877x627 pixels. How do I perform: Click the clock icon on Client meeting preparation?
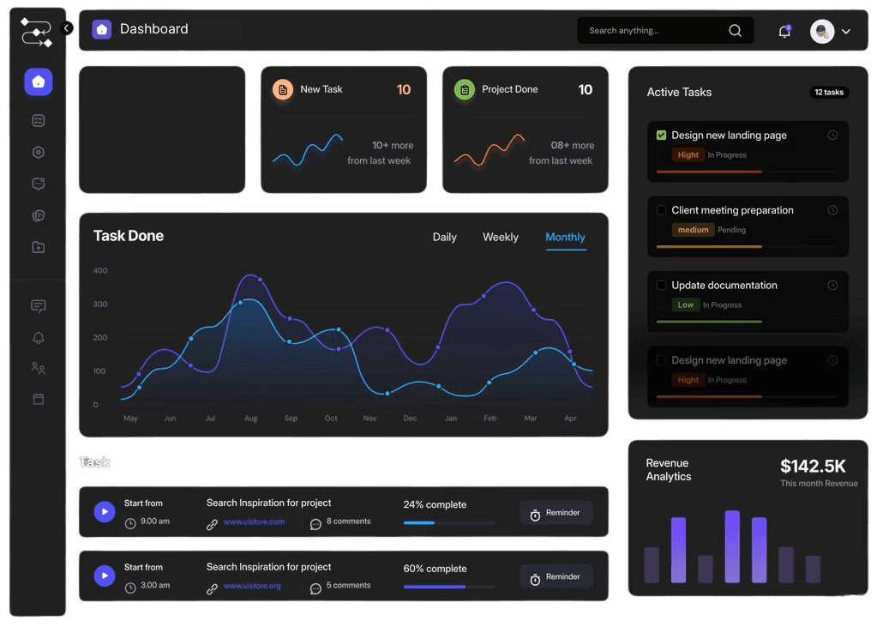click(832, 210)
